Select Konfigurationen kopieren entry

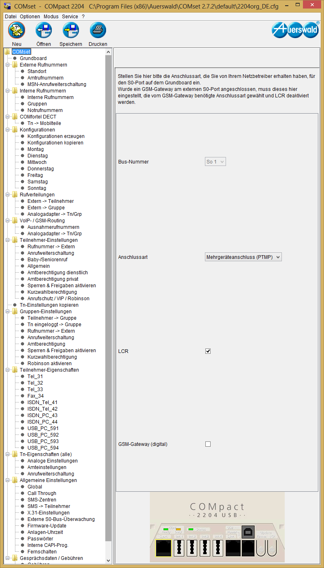55,143
